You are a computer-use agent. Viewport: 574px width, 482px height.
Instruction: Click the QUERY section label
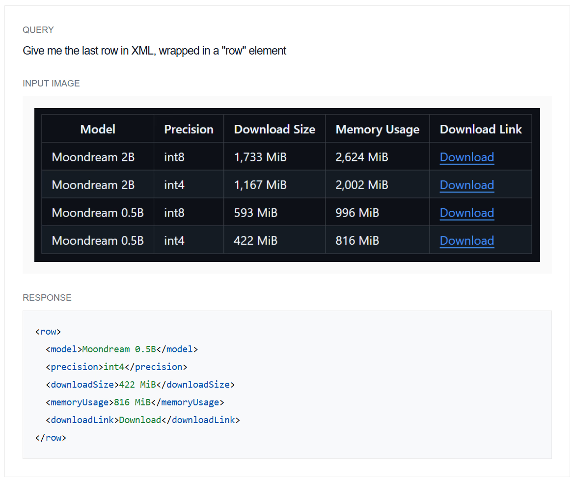click(38, 30)
